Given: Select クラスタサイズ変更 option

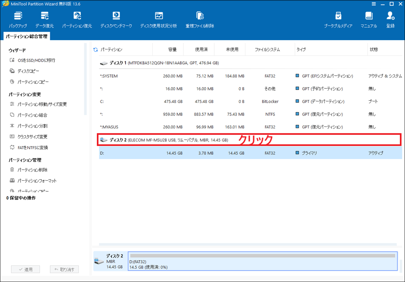Looking at the screenshot, I should 28,137.
